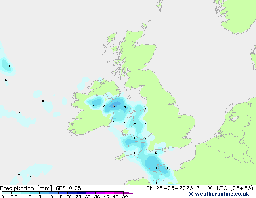
Task: Click the 10–15 mm legend color swatch
Action: [53, 193]
